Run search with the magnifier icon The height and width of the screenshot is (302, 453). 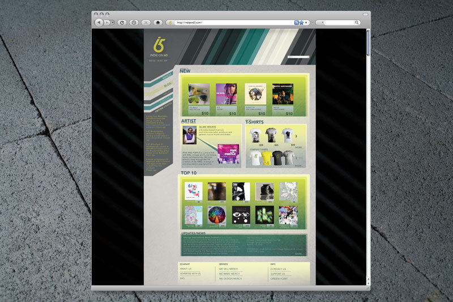(x=357, y=23)
